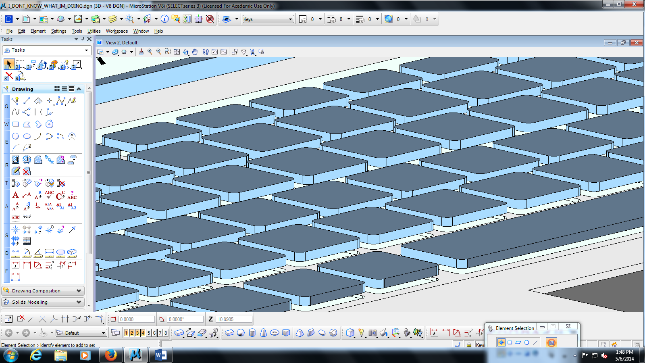Viewport: 645px width, 363px height.
Task: Launch Firefox from the taskbar
Action: pyautogui.click(x=110, y=355)
